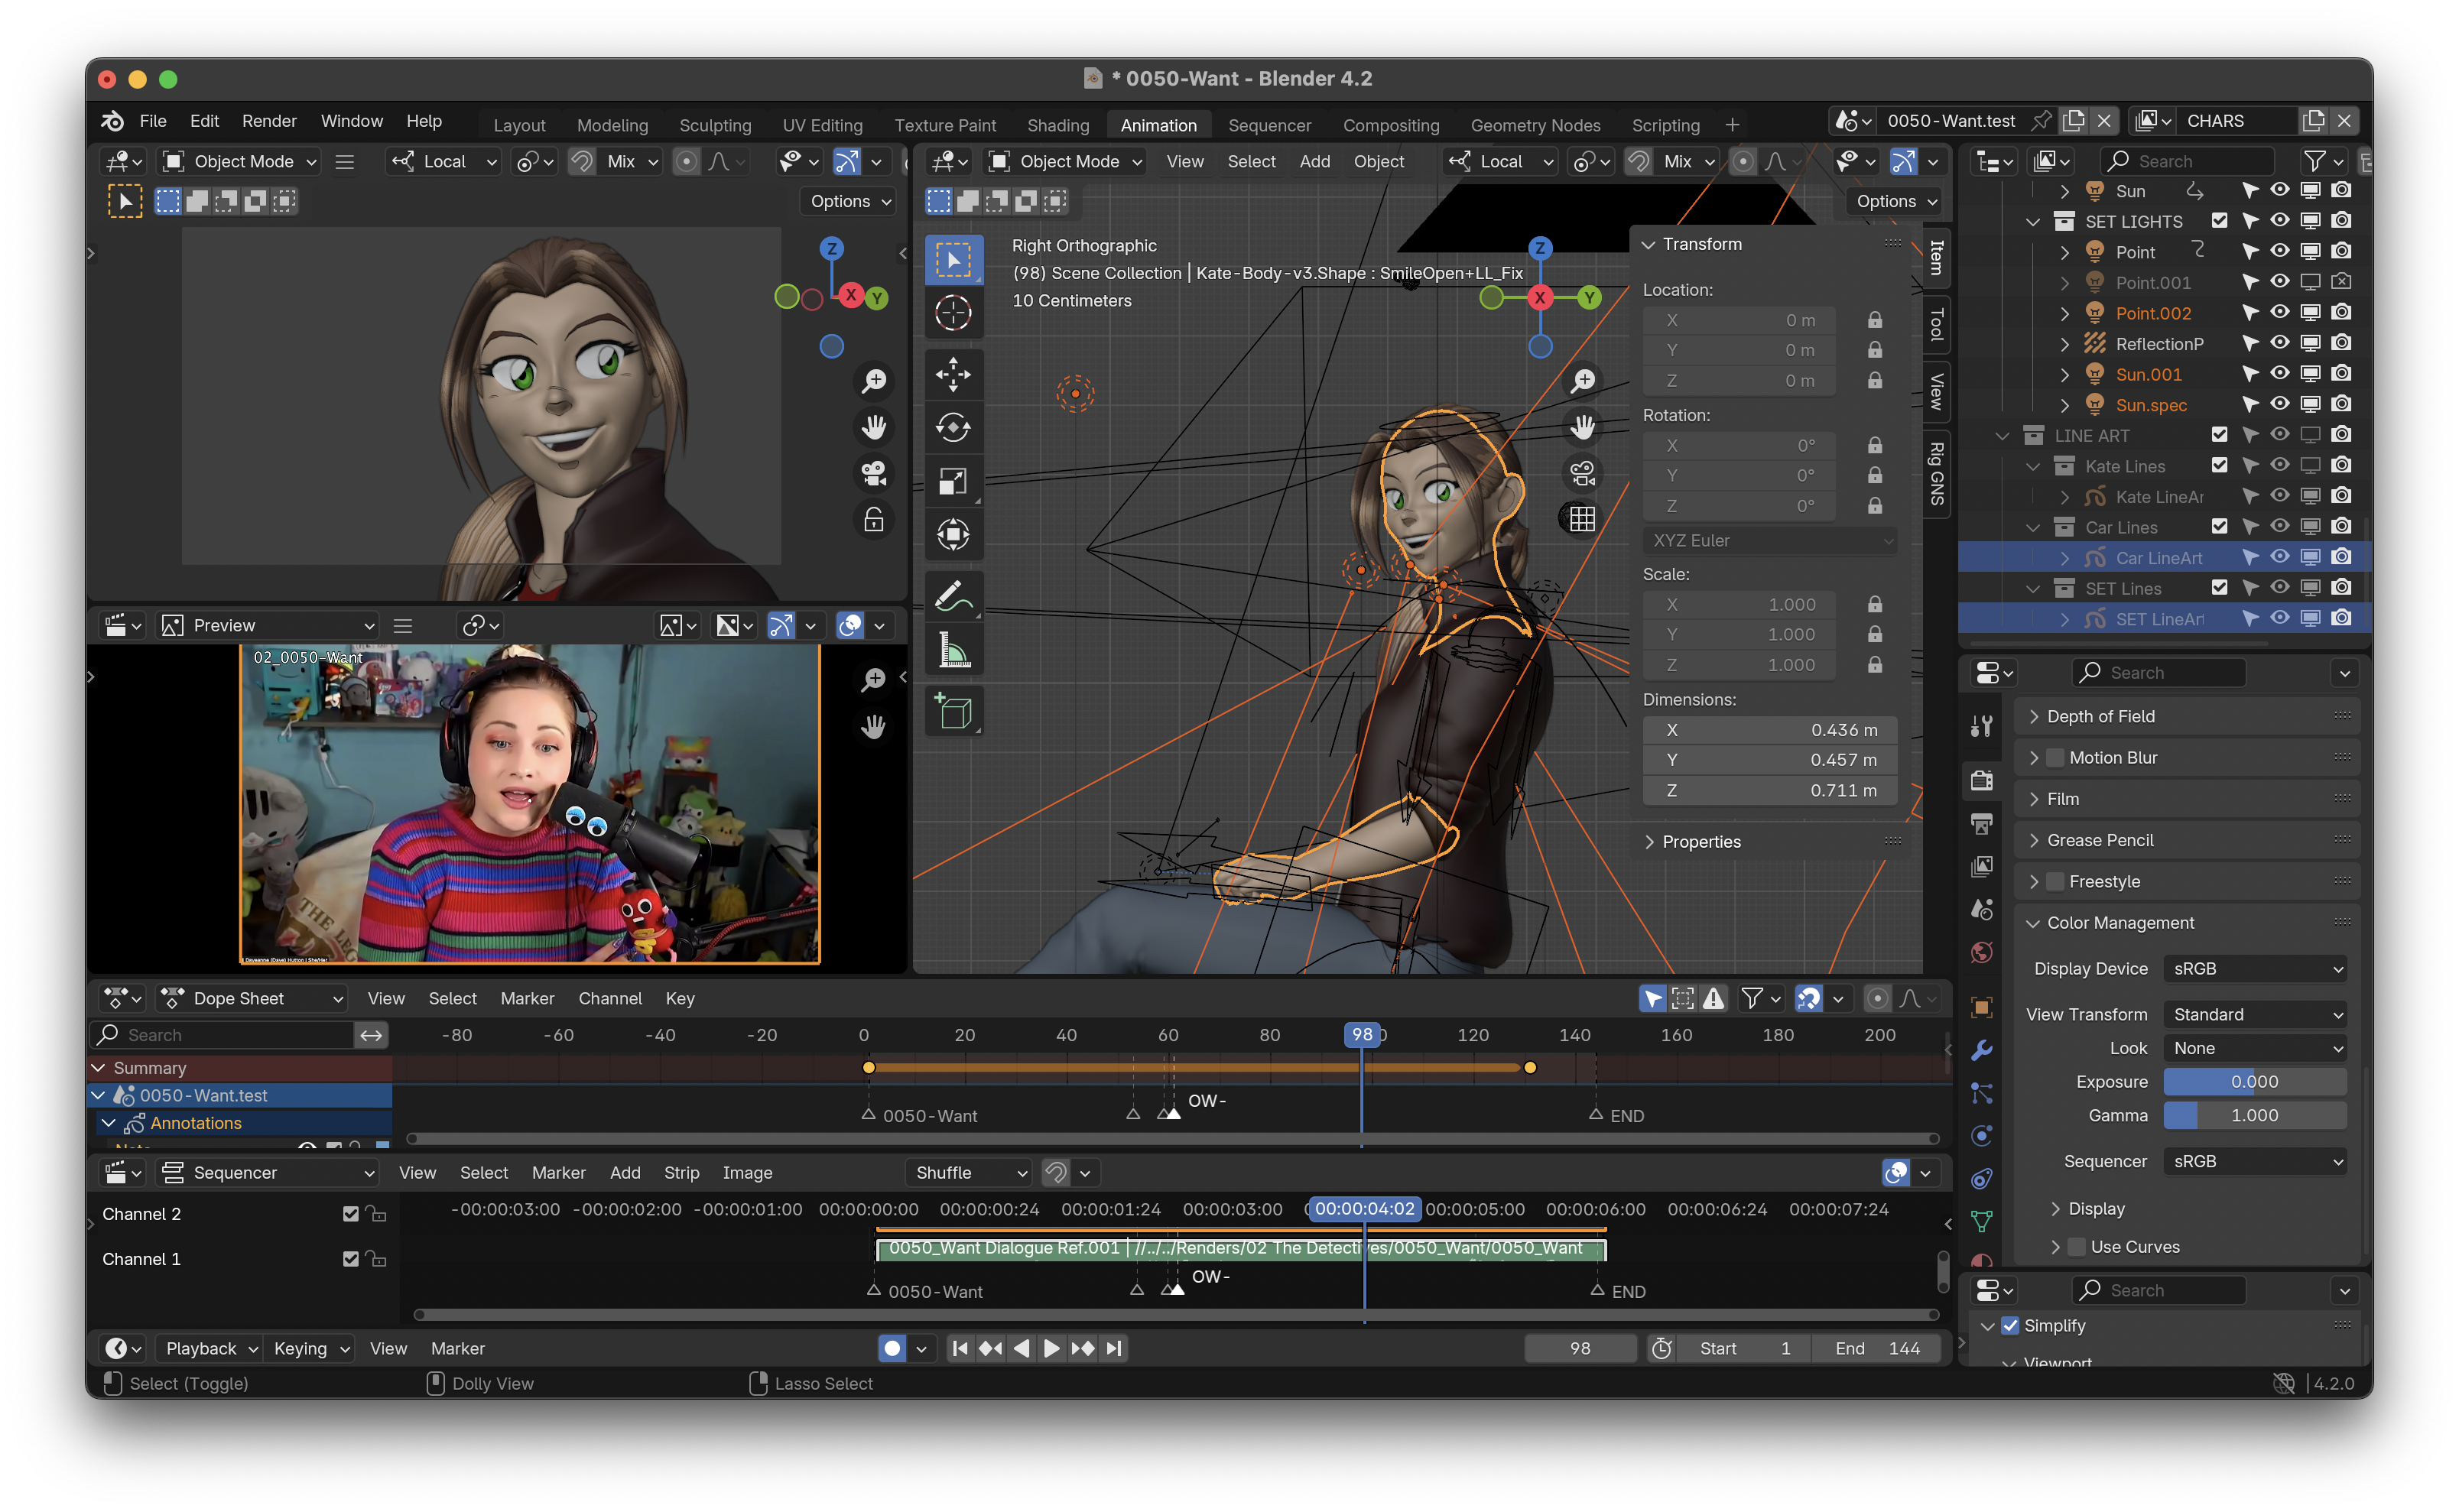Select the Scale tool icon

[953, 482]
